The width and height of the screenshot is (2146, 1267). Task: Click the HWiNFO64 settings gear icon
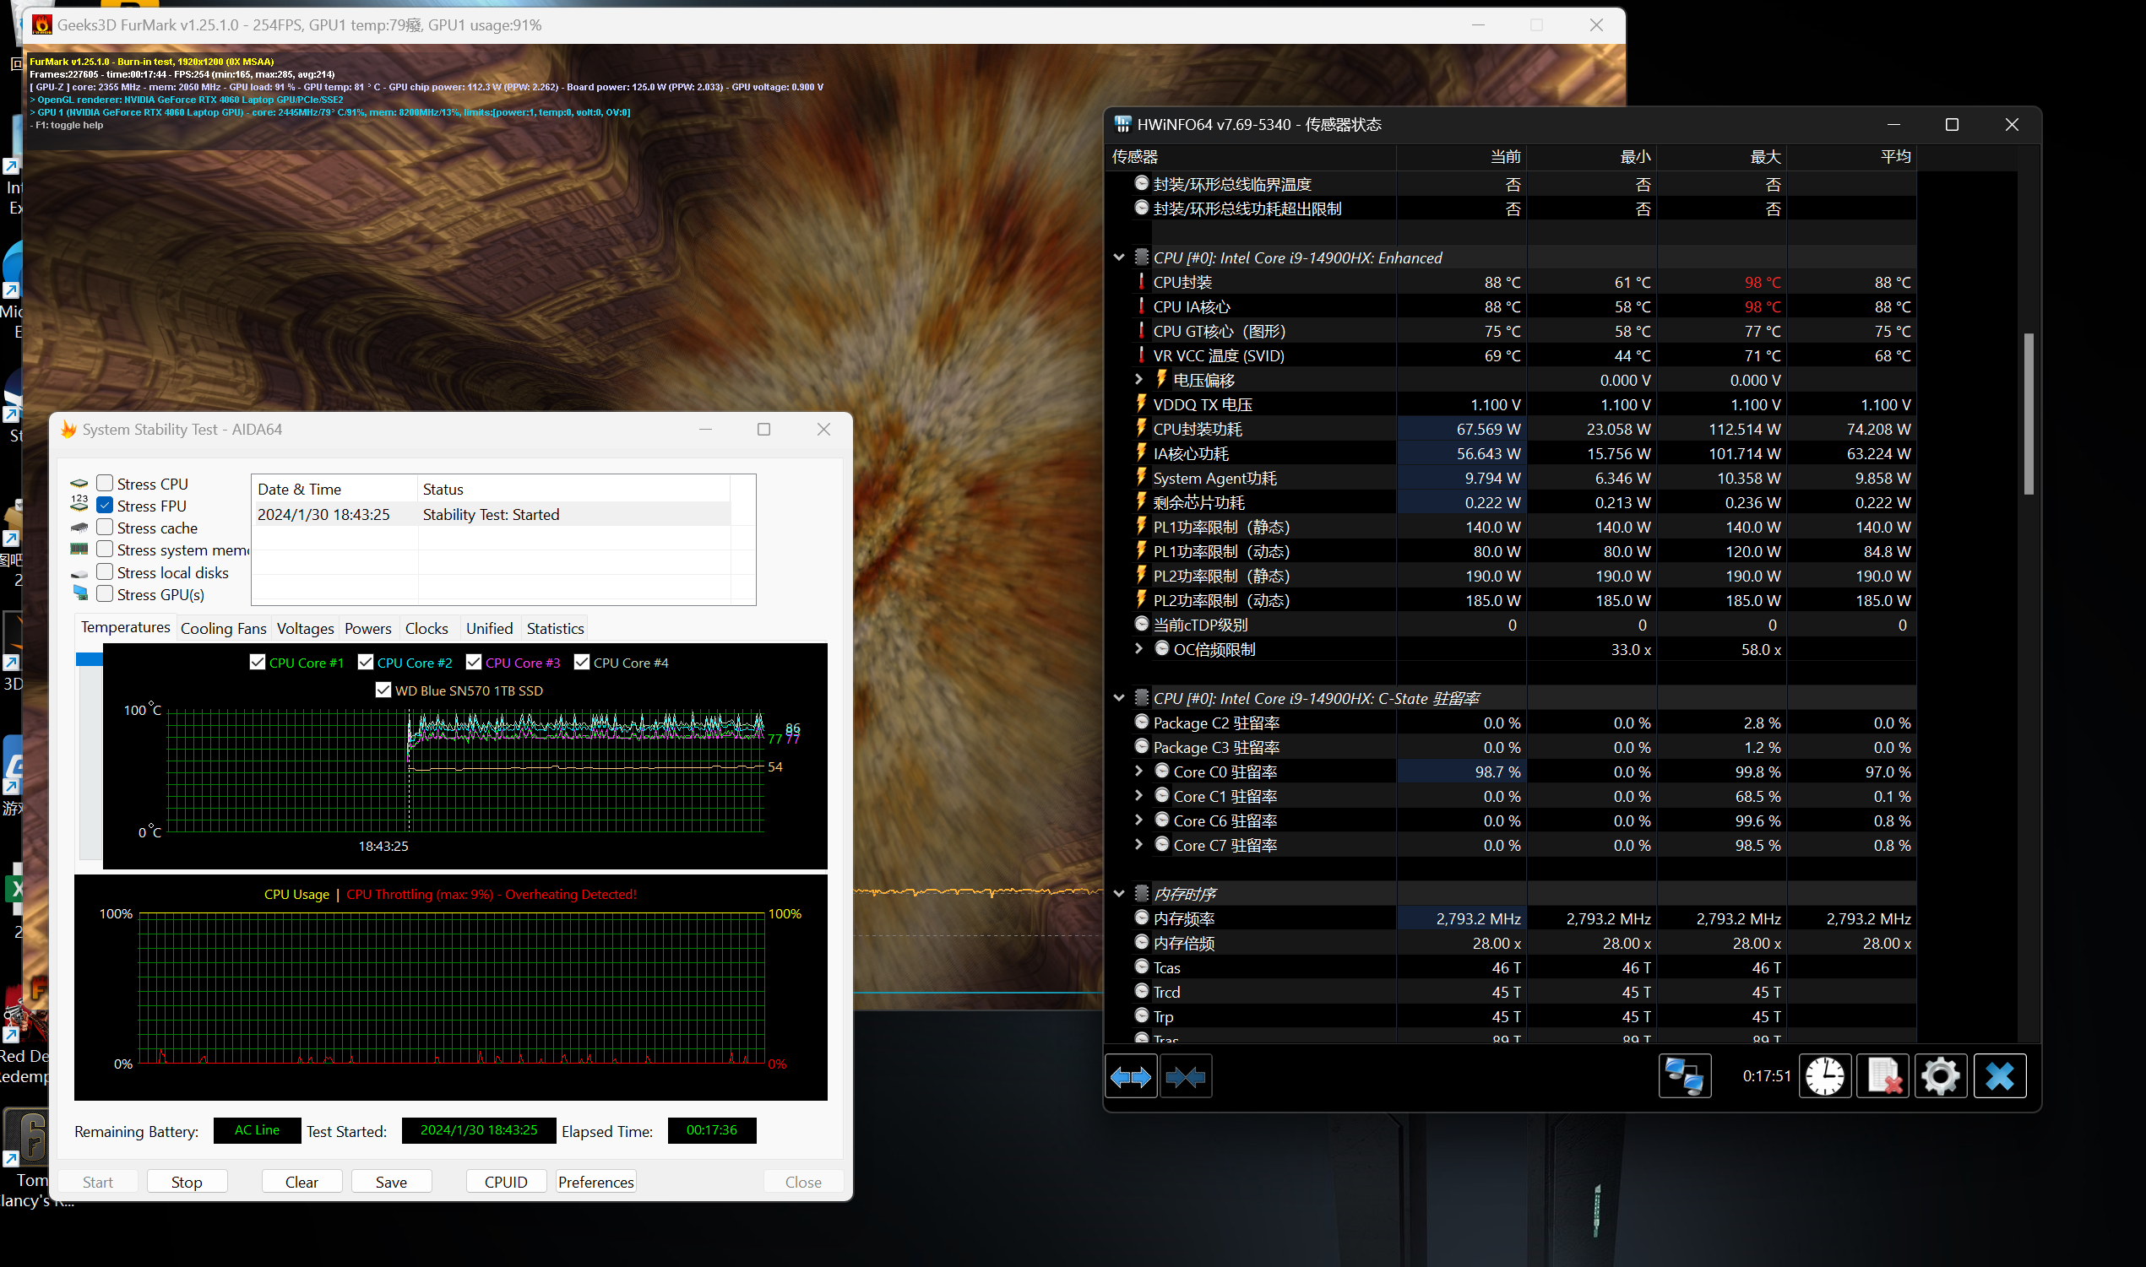coord(1939,1075)
